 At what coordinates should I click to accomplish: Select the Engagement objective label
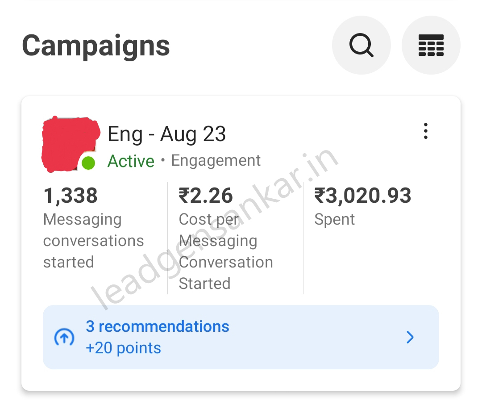click(x=216, y=161)
